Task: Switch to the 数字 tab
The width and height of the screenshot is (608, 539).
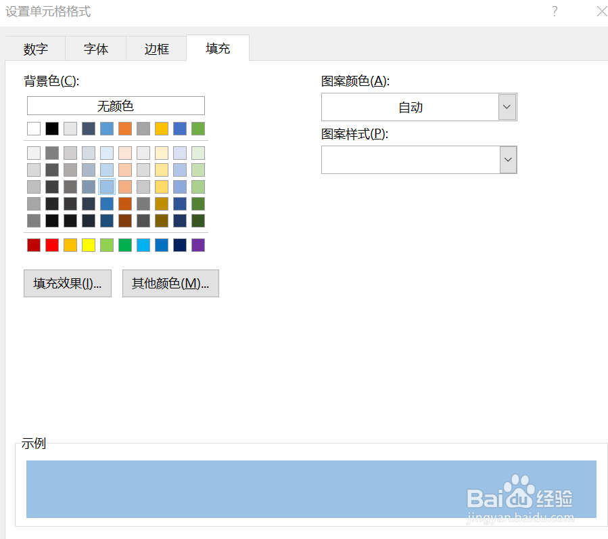Action: (36, 49)
